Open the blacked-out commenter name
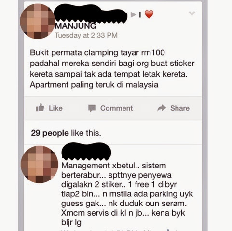The width and height of the screenshot is (232, 231). tap(86, 152)
